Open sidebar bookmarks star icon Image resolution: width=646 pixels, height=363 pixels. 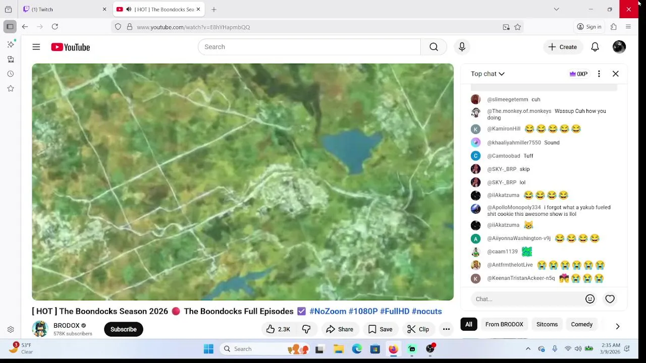click(10, 88)
